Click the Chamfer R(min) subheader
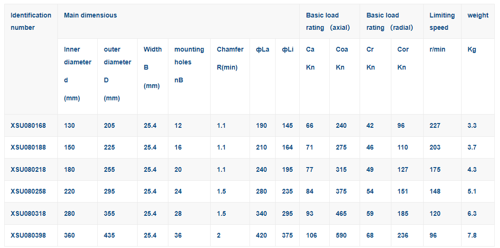The image size is (500, 248). [x=230, y=58]
